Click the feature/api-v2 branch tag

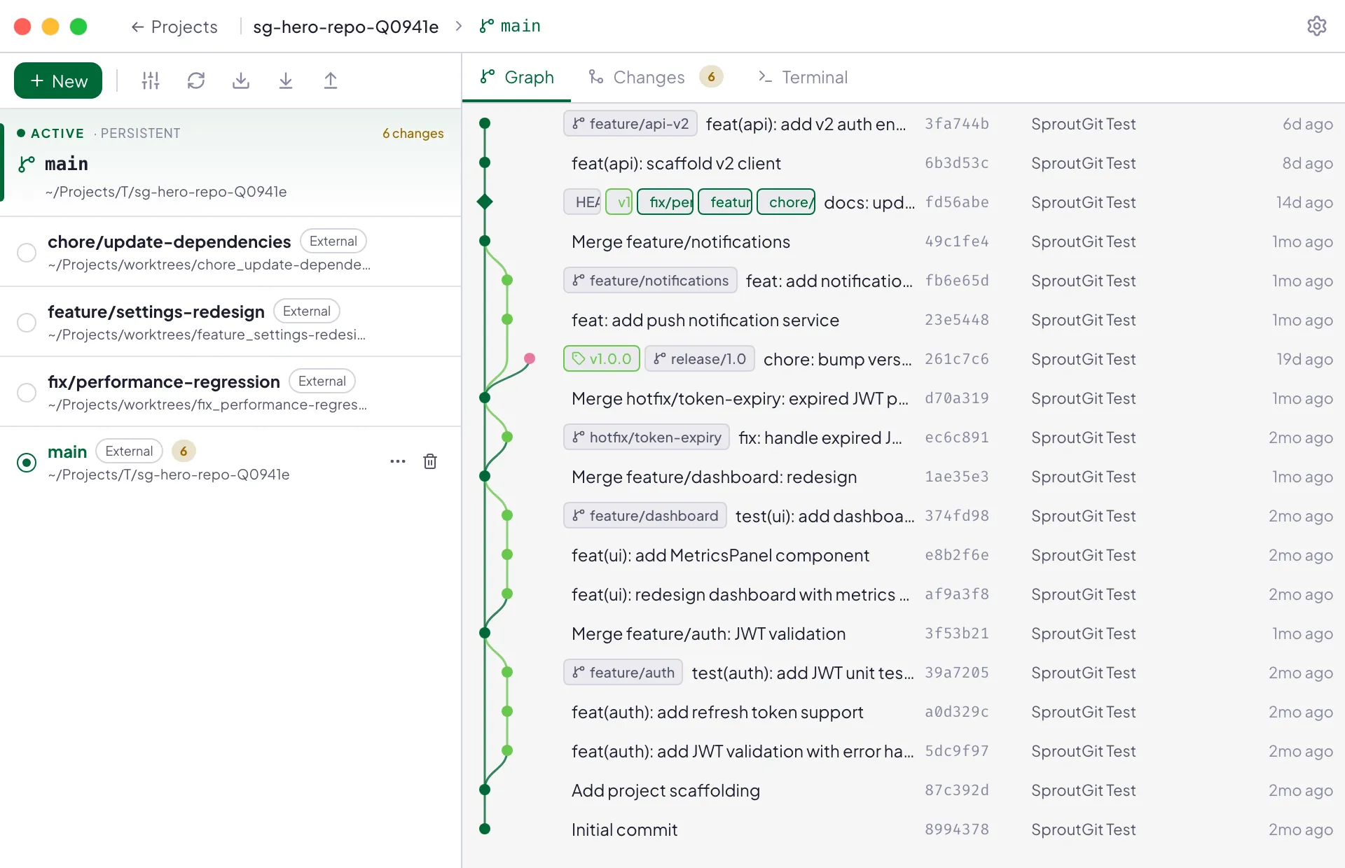[x=630, y=123]
